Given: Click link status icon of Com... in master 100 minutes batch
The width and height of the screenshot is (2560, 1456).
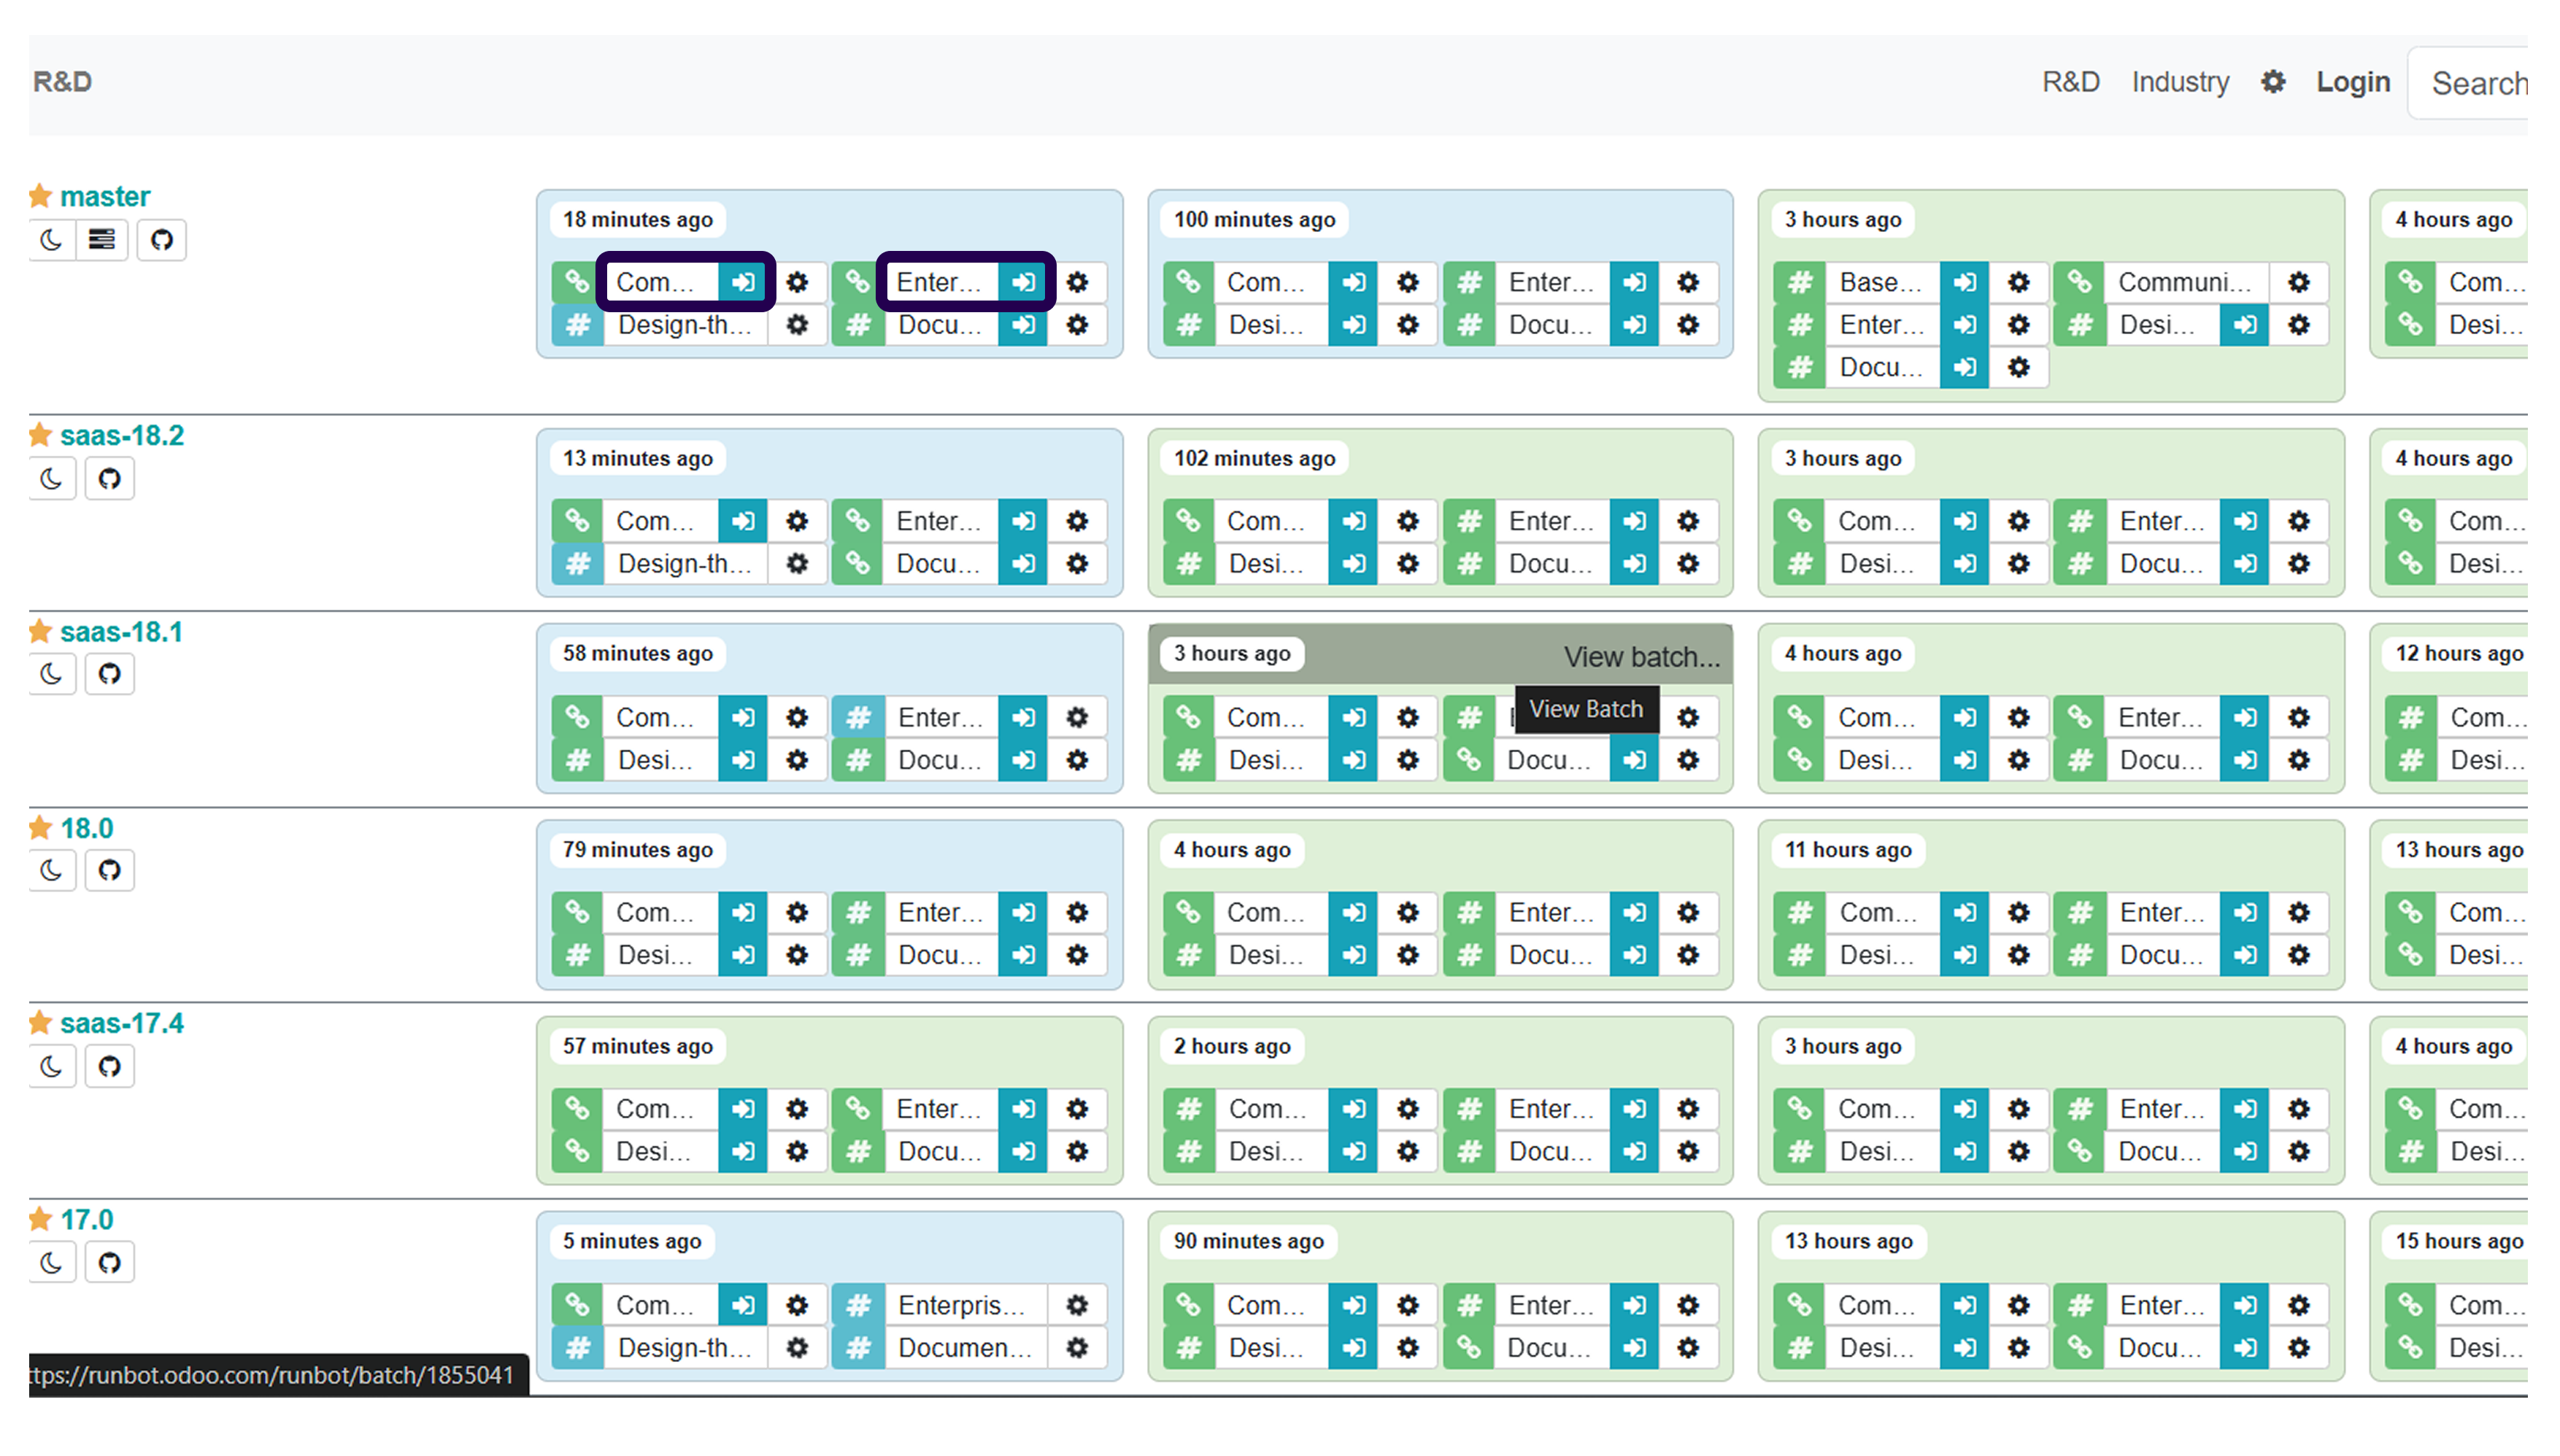Looking at the screenshot, I should point(1189,282).
